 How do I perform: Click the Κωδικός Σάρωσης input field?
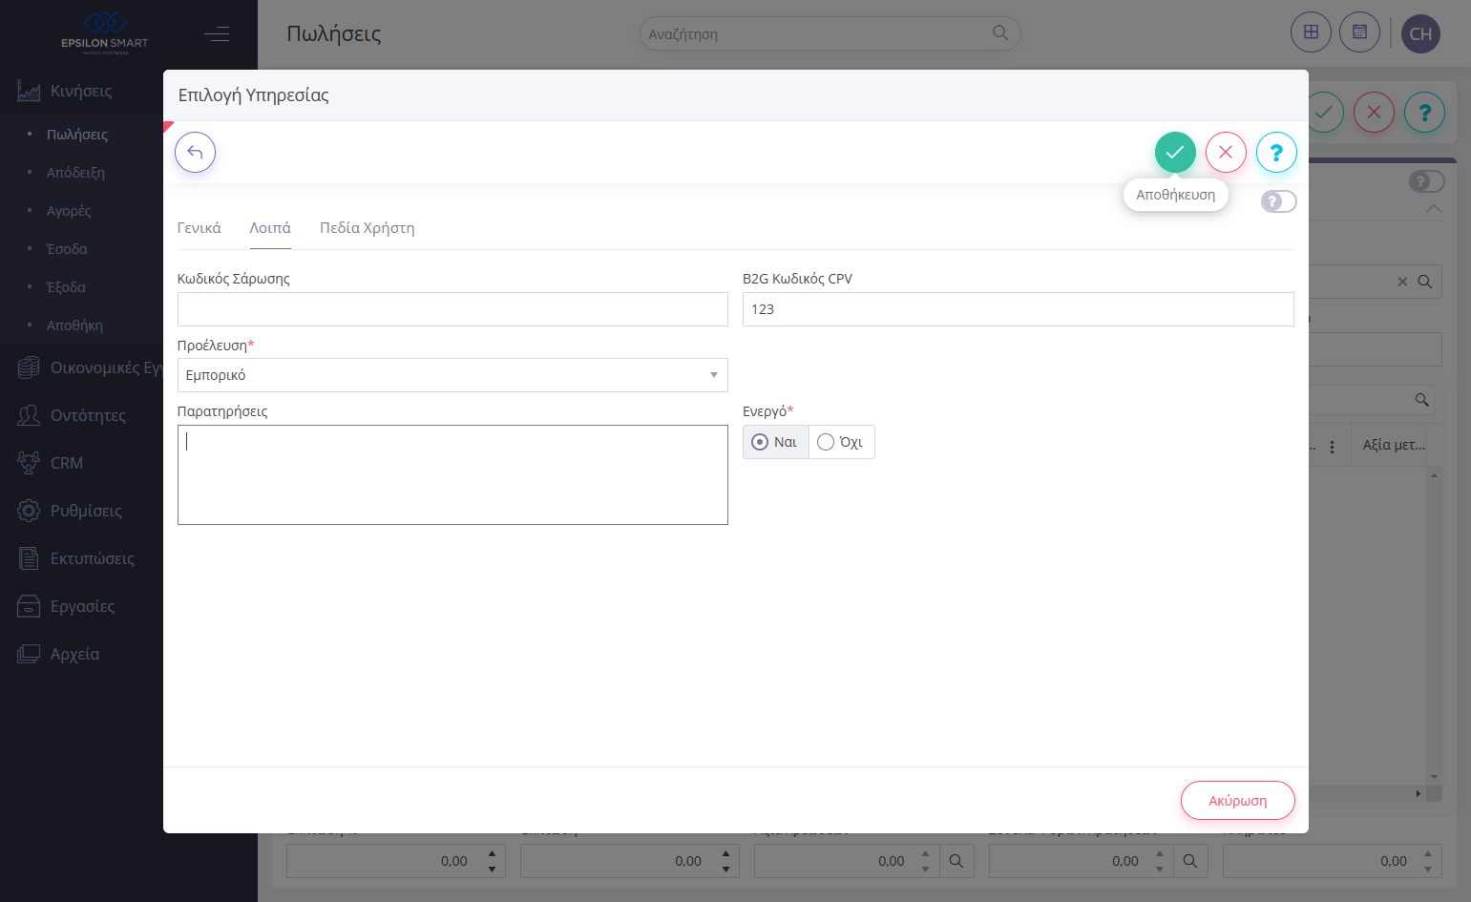[x=452, y=309]
